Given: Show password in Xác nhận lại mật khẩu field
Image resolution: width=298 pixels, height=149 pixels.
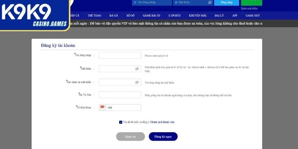Looking at the screenshot, I should (137, 82).
